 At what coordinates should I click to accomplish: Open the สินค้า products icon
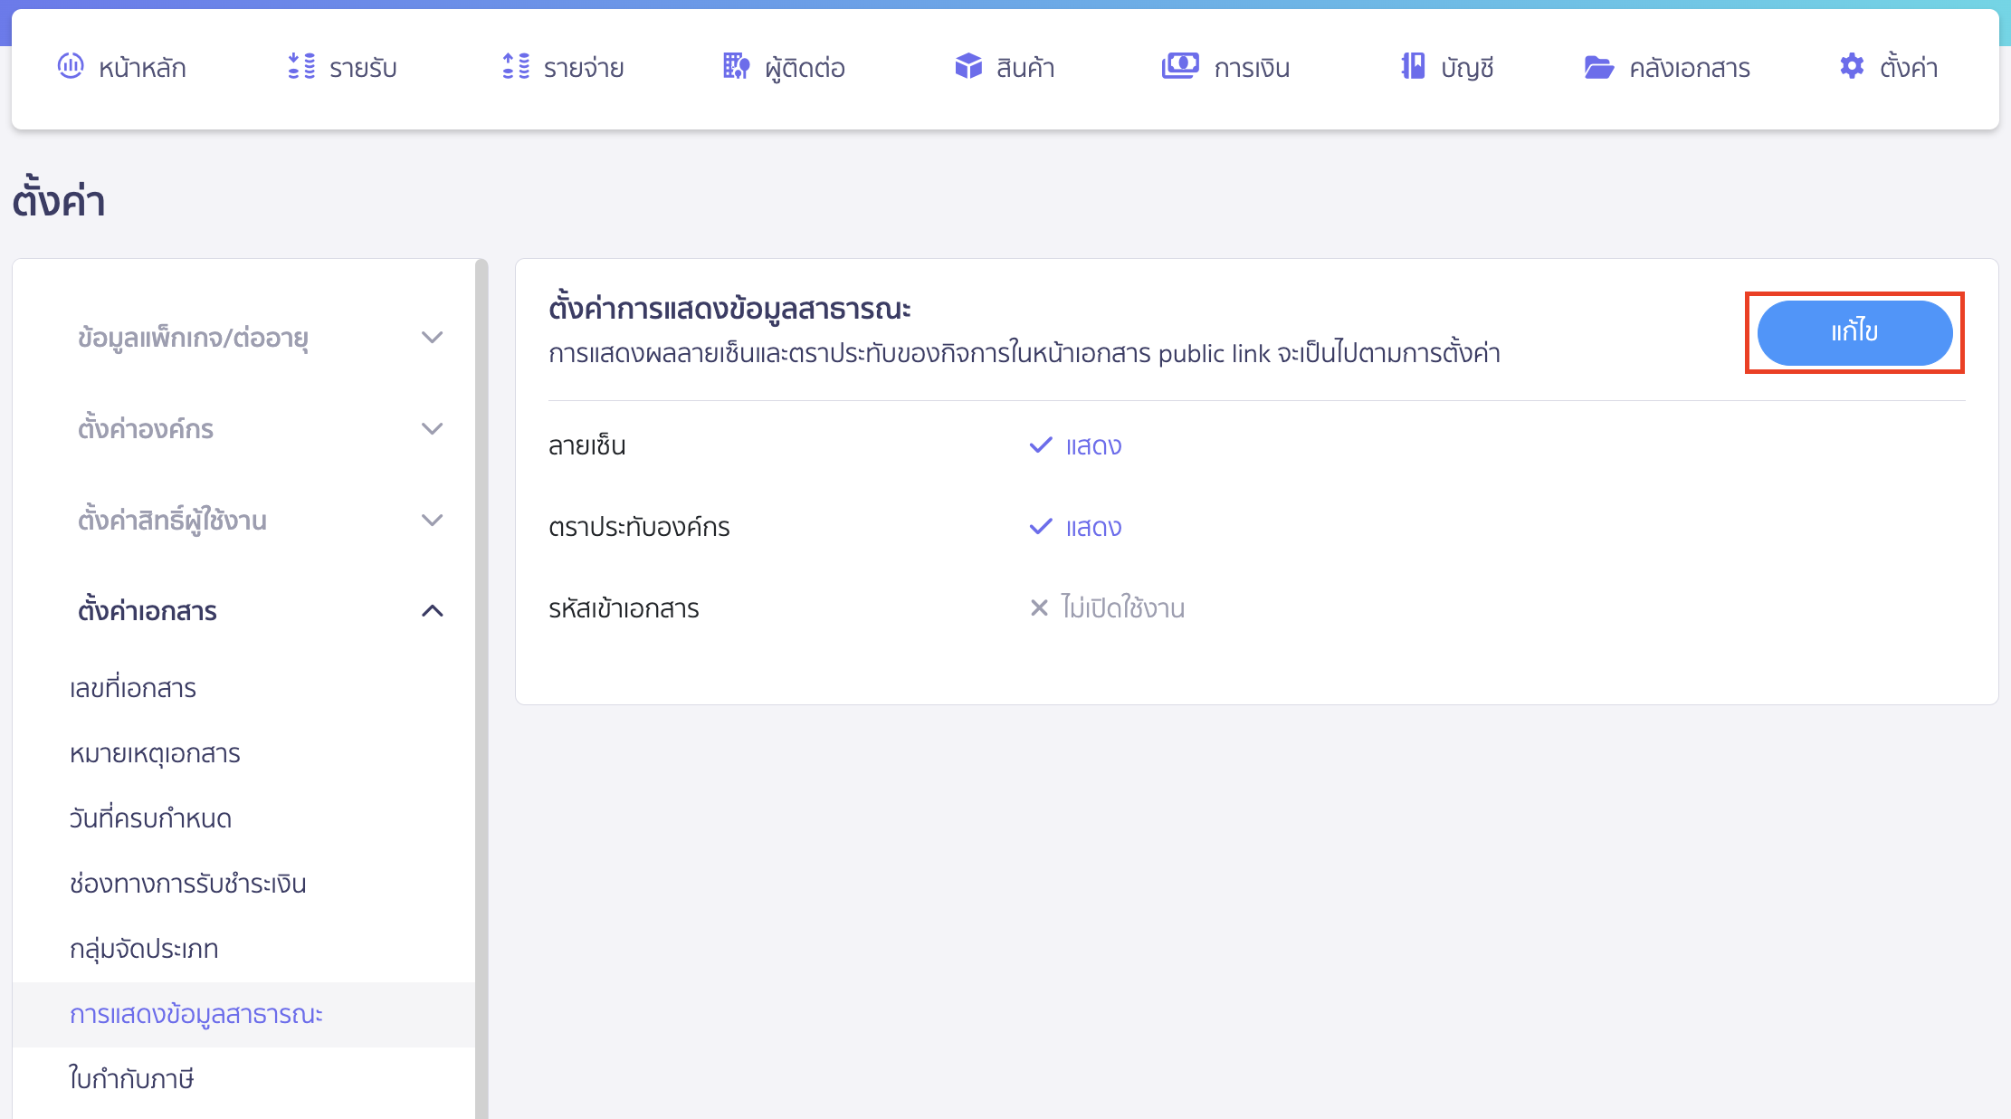click(967, 66)
